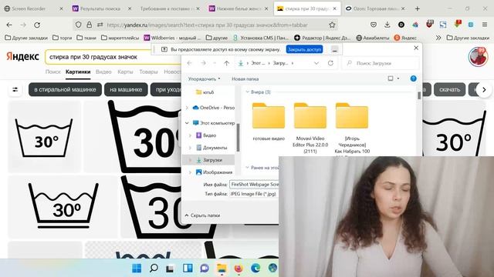Open Movavi Video Editor Plus folder
This screenshot has height=277, width=494.
pos(310,128)
